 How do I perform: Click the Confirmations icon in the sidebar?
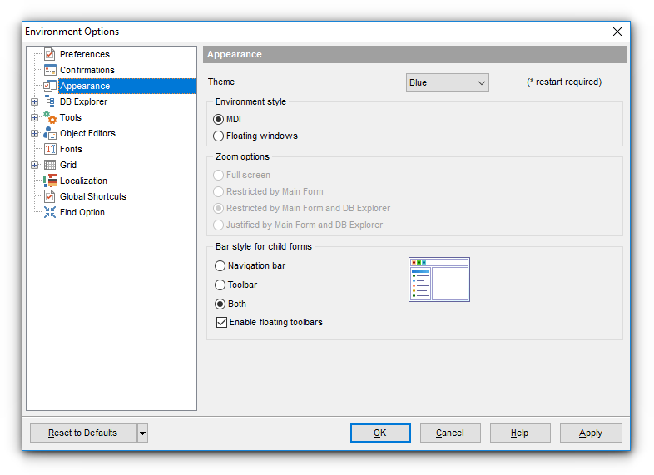[49, 70]
